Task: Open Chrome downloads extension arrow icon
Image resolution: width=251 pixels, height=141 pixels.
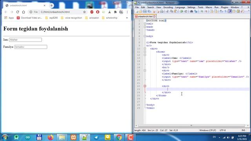Action: click(x=109, y=12)
